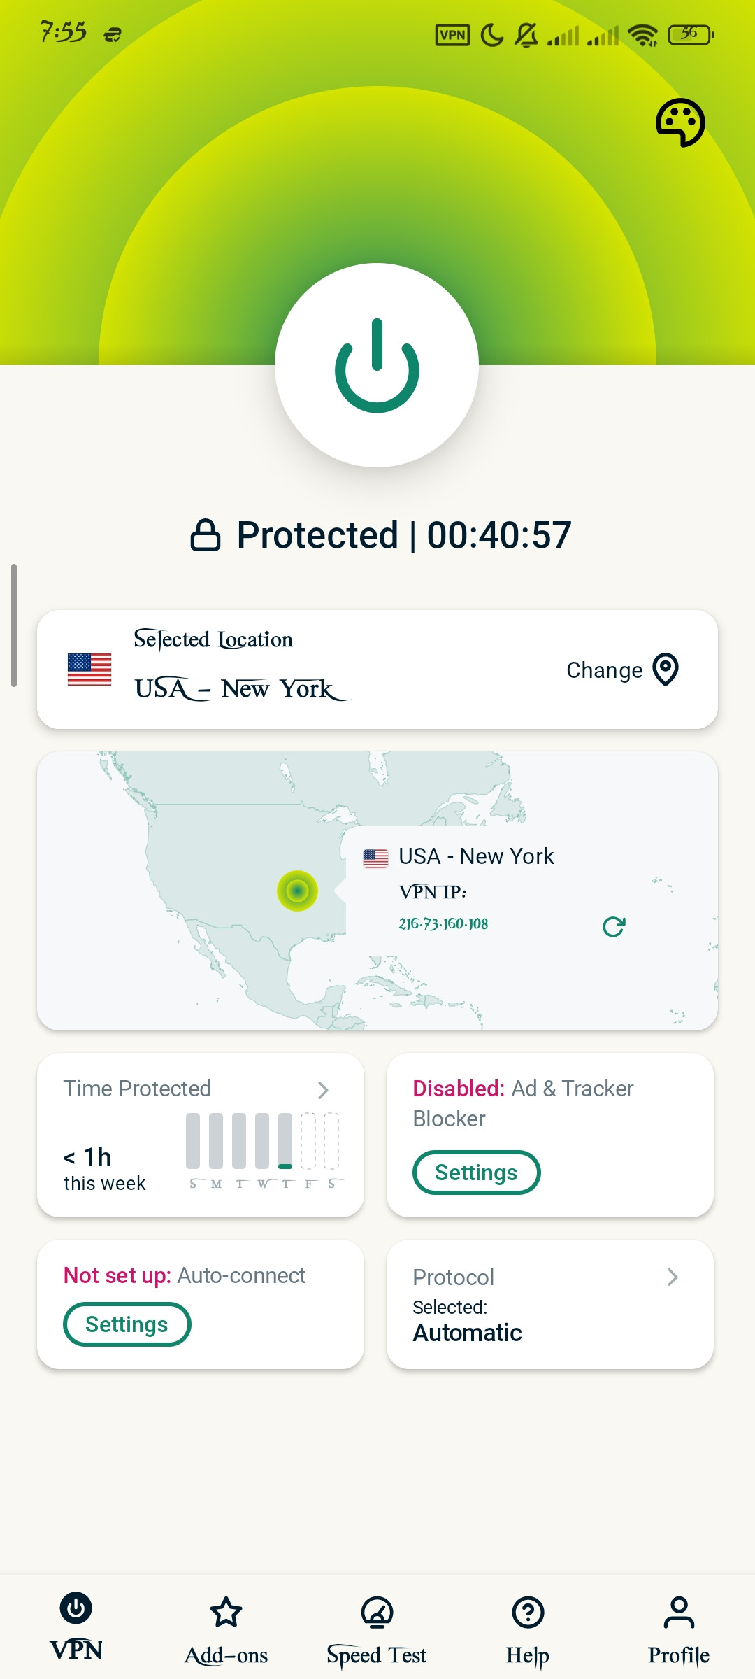Tap the location pin icon beside Change

click(x=666, y=670)
